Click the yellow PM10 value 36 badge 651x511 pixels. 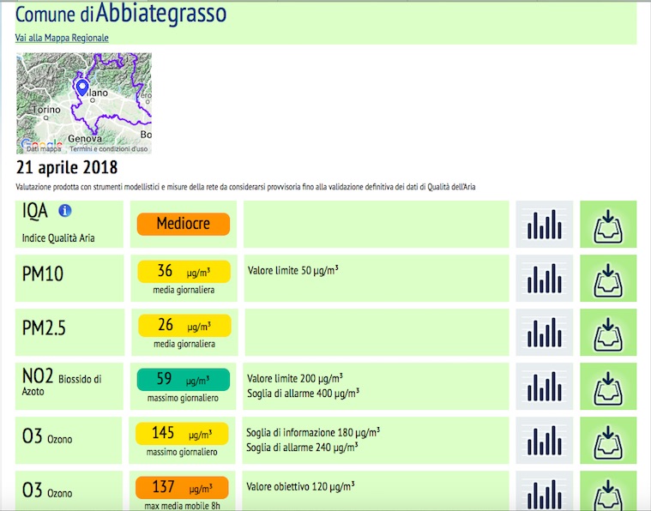click(x=184, y=272)
